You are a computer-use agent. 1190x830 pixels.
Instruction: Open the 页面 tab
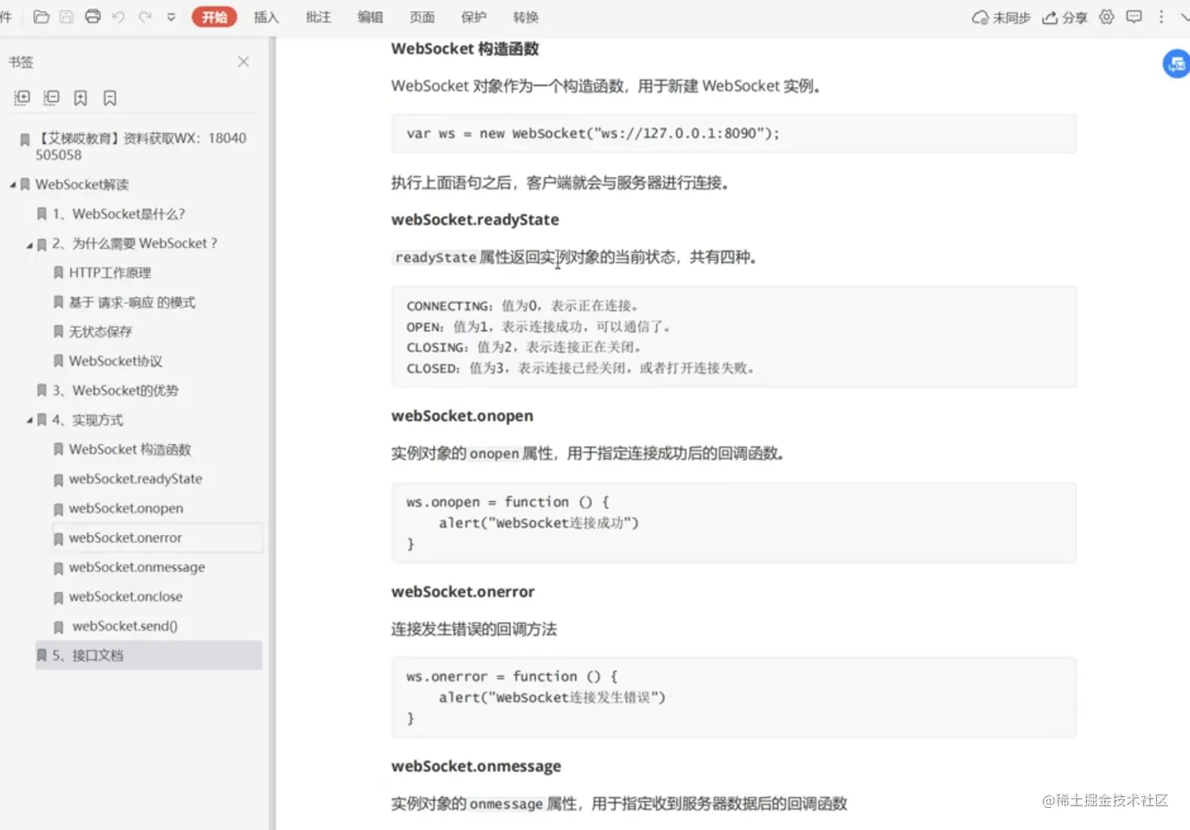pyautogui.click(x=422, y=17)
